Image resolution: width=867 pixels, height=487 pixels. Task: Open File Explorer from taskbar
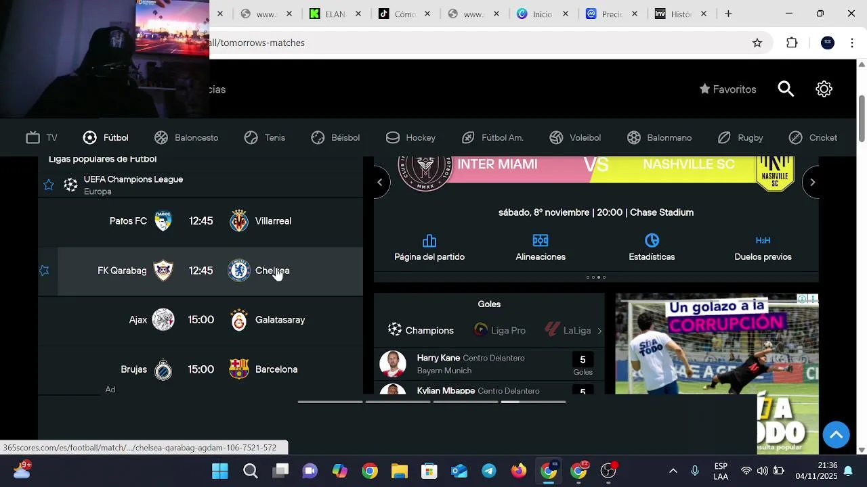[400, 471]
